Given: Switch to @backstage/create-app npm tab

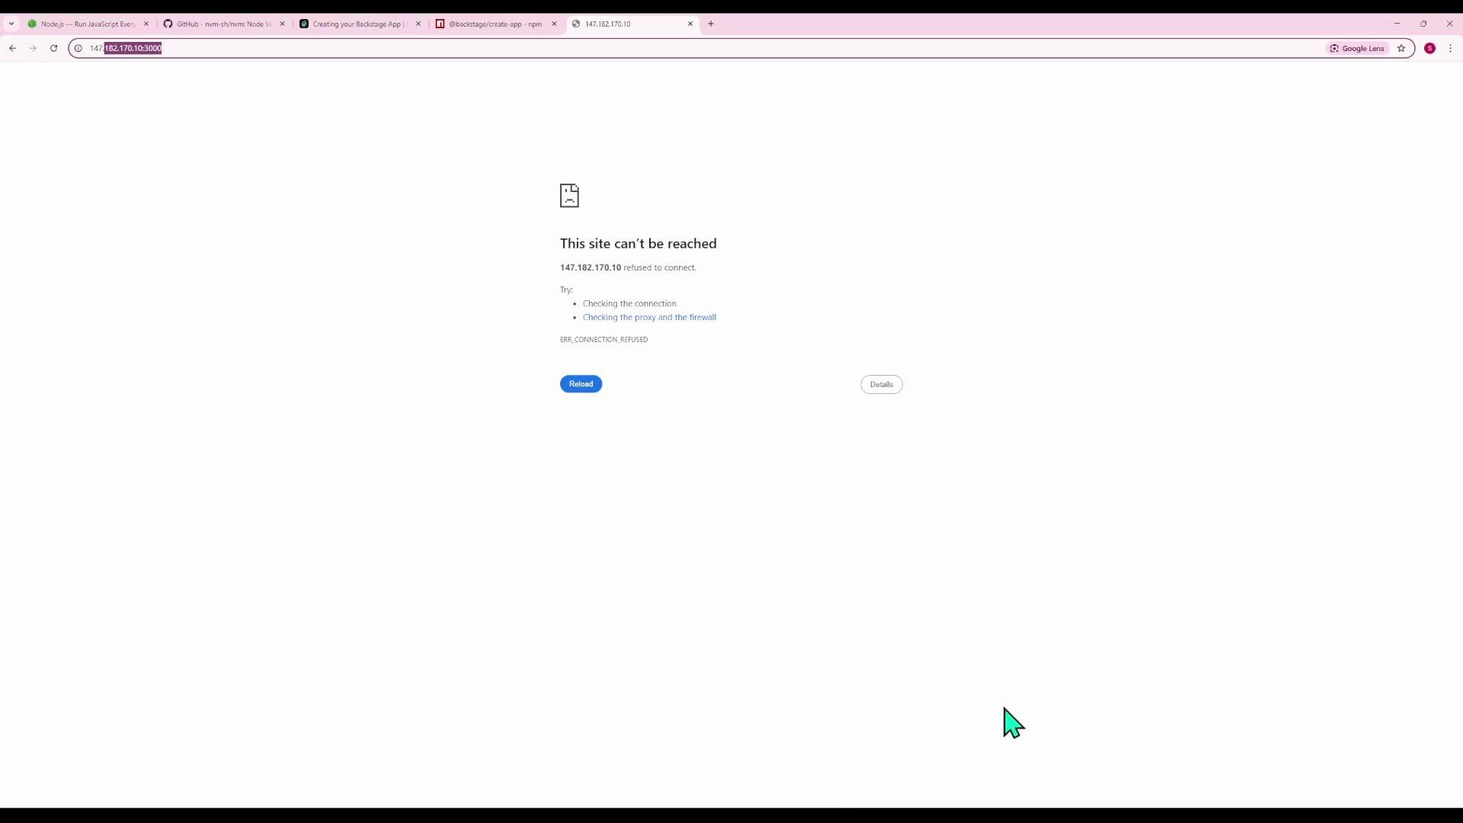Looking at the screenshot, I should pos(496,24).
